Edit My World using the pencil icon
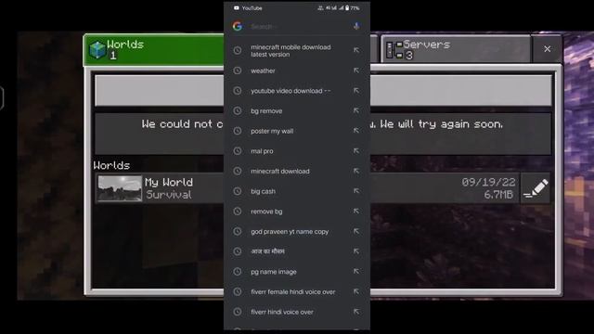Screen dimensions: 594x334 click(x=536, y=188)
